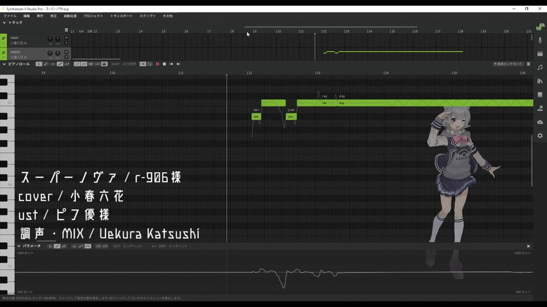The height and width of the screenshot is (307, 547).
Task: Open the cloud license icon in sidebar
Action: (x=540, y=122)
